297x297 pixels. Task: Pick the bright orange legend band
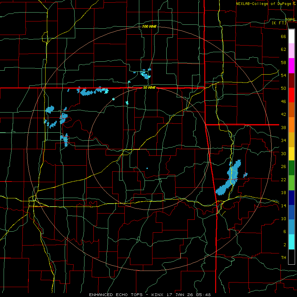tap(291, 125)
